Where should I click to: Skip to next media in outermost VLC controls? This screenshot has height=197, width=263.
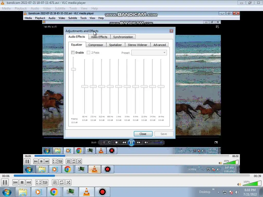click(x=29, y=182)
